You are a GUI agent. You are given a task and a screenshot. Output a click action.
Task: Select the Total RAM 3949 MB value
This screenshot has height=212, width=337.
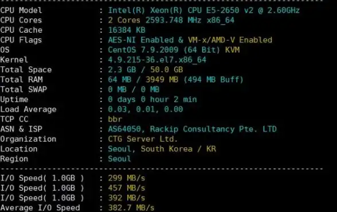(162, 80)
